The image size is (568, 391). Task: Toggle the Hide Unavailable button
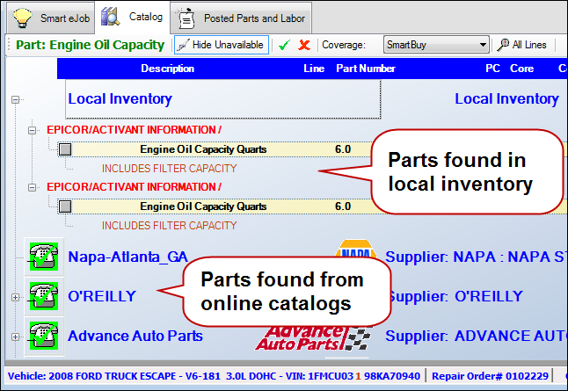point(221,45)
